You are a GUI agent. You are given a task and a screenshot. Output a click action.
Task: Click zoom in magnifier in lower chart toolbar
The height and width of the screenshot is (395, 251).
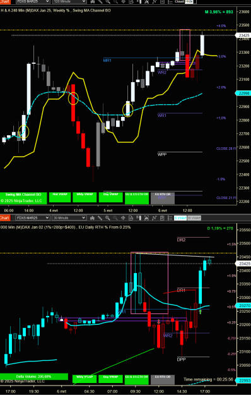[x=108, y=218]
